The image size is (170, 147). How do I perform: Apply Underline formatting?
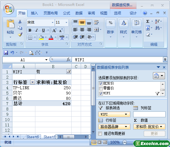pos(43,30)
